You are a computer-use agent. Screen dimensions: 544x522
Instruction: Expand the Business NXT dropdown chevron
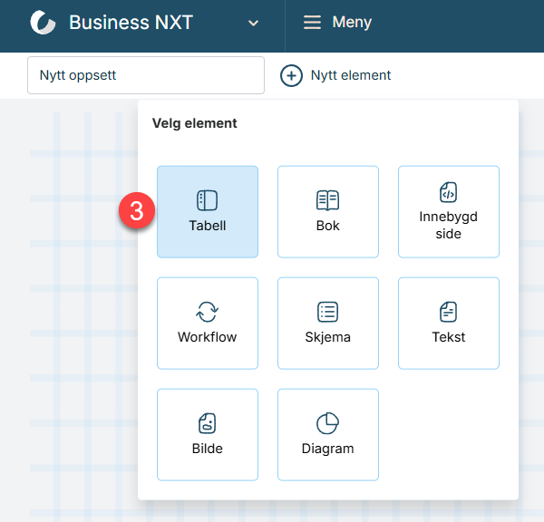[254, 24]
